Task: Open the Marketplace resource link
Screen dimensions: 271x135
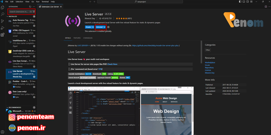Action: 210,62
